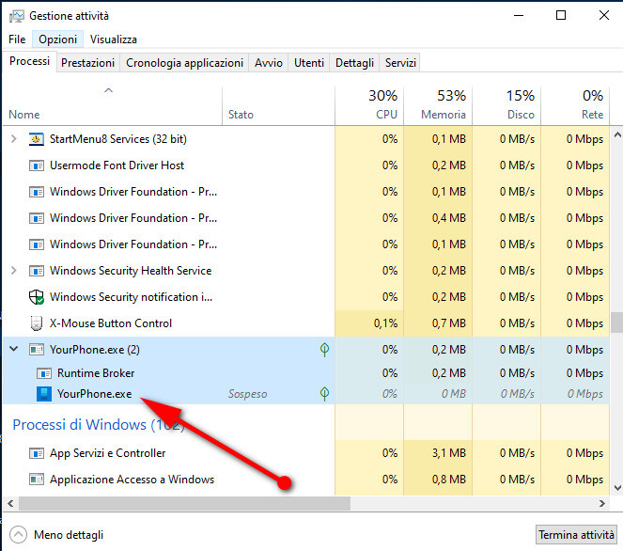
Task: Select the Processi tab
Action: coord(29,61)
